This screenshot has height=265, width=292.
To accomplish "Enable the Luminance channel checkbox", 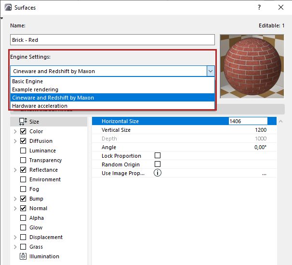I will coord(23,151).
